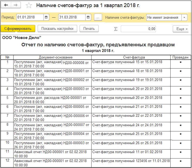Click the sigma sum icon
This screenshot has width=192, height=168.
[116, 29]
